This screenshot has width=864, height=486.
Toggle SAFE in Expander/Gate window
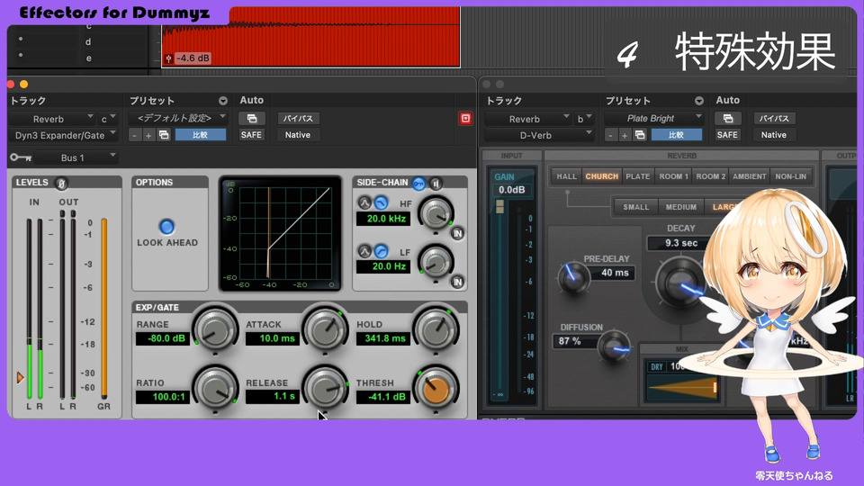(251, 135)
